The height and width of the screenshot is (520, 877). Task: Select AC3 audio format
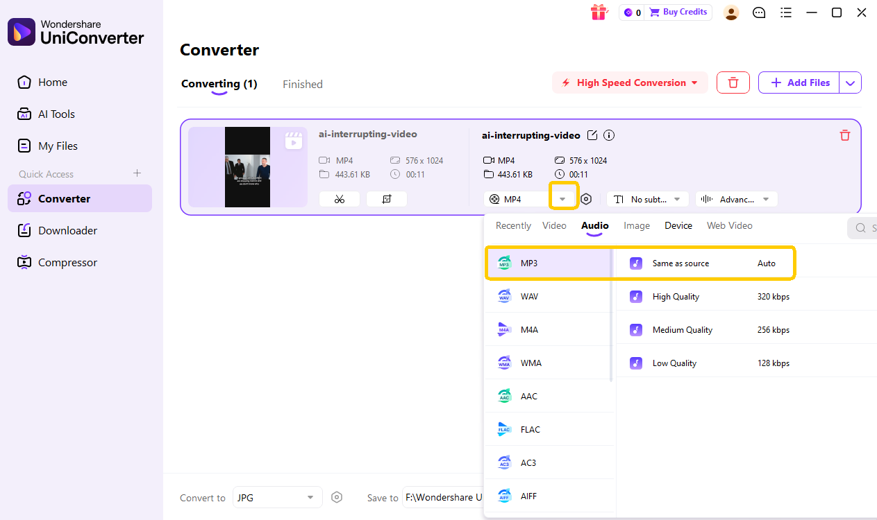tap(548, 462)
